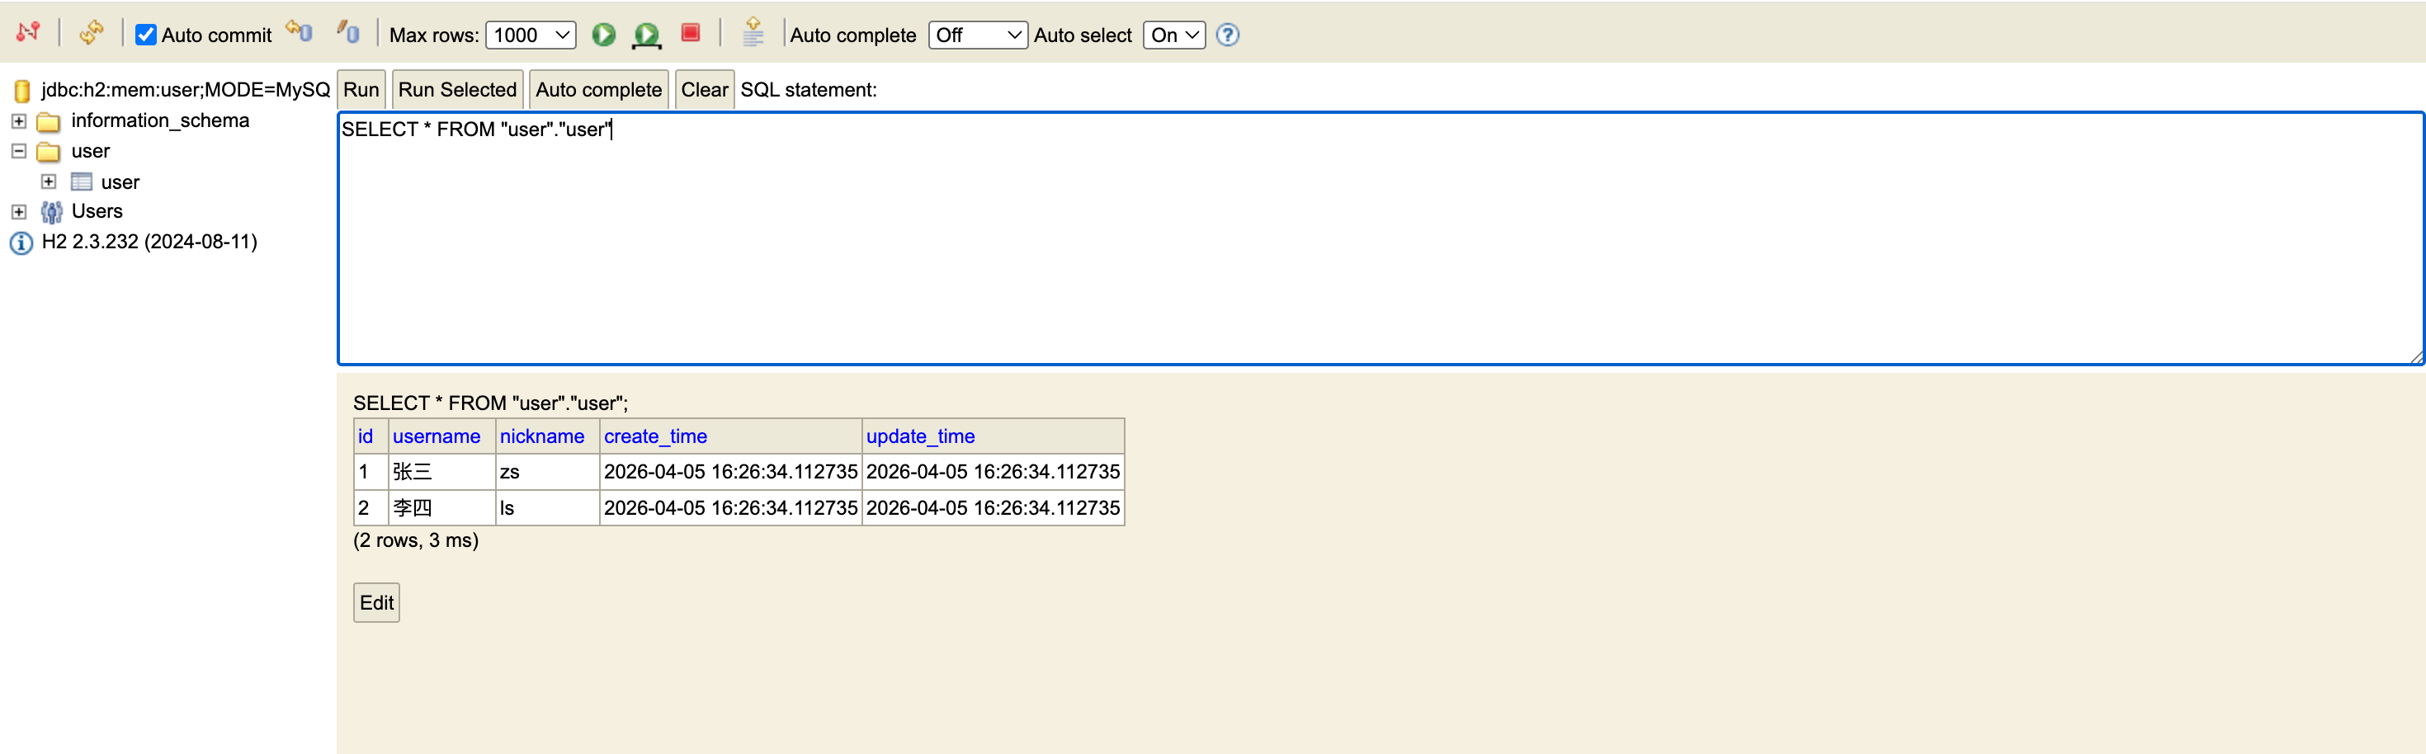
Task: Click the ls nickname cell
Action: (547, 507)
